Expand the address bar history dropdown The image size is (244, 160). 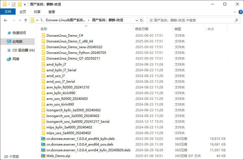point(137,20)
